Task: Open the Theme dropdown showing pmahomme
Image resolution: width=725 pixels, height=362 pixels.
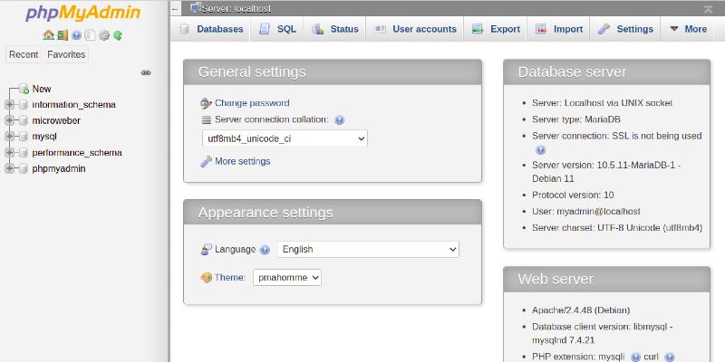Action: point(287,278)
